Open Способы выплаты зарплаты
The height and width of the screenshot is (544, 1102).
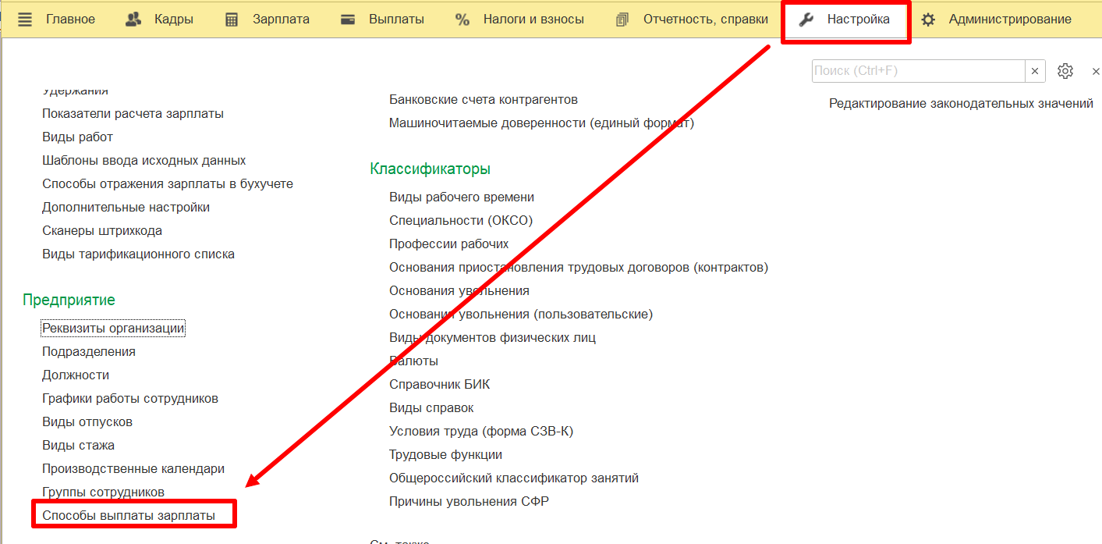coord(129,515)
